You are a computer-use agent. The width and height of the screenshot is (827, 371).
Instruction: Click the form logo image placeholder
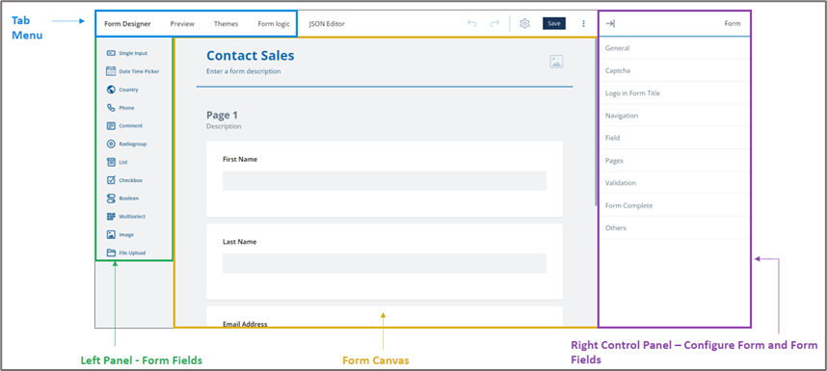(x=556, y=62)
